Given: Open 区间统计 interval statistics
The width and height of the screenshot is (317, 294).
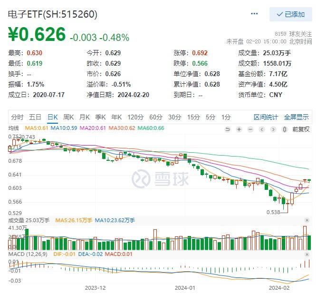Looking at the screenshot, I should point(266,117).
